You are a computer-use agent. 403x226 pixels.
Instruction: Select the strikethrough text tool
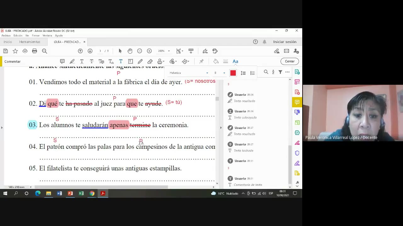[x=92, y=61]
